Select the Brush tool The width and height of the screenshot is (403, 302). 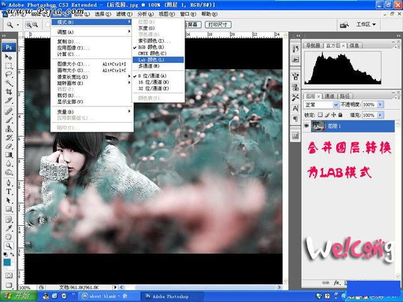click(x=8, y=120)
